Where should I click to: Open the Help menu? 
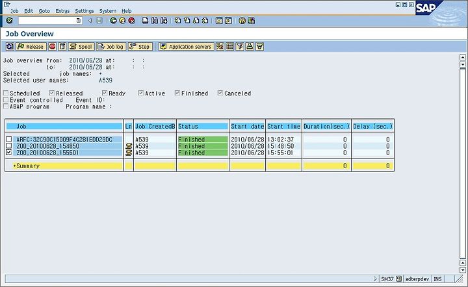[x=126, y=11]
